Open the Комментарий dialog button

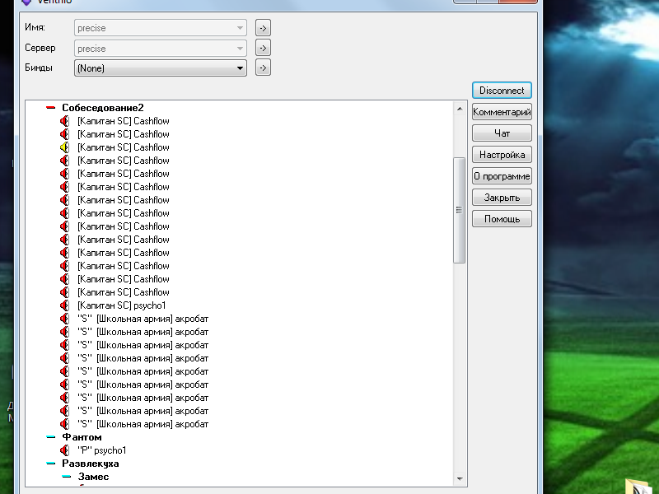click(x=502, y=112)
